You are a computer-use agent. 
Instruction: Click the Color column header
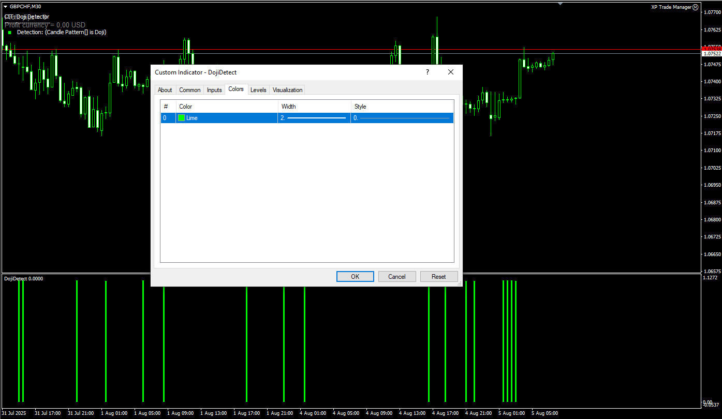click(x=185, y=106)
